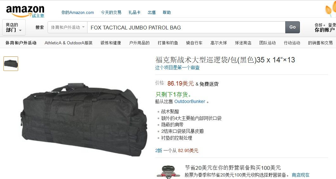The height and width of the screenshot is (179, 336).
Task: Open the 帮助 help link
Action: [x=166, y=12]
